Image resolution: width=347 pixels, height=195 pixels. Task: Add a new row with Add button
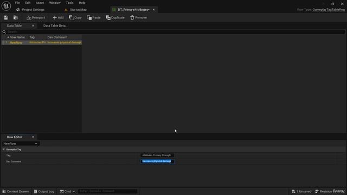(58, 18)
